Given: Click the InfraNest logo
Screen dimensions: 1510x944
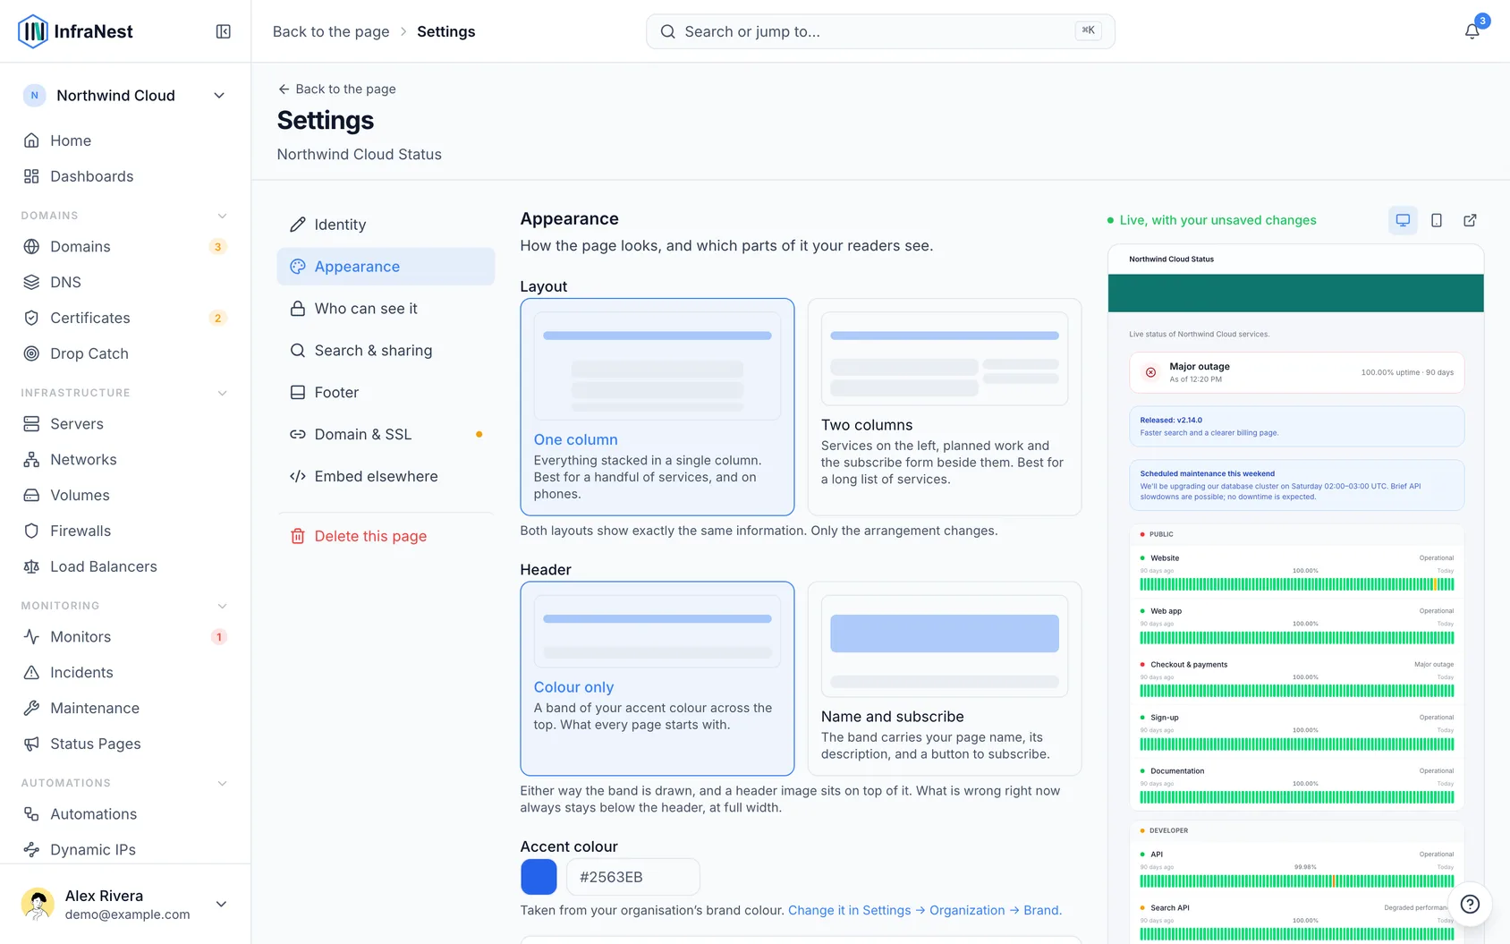Looking at the screenshot, I should [x=75, y=31].
